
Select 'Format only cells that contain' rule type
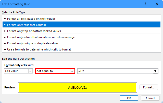tap(82, 25)
